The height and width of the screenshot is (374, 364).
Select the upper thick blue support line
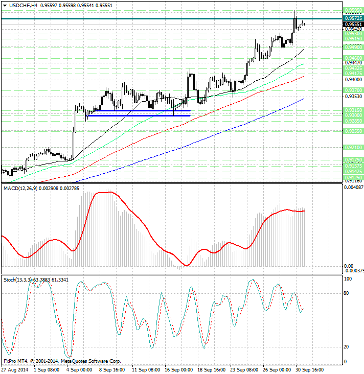coord(143,110)
